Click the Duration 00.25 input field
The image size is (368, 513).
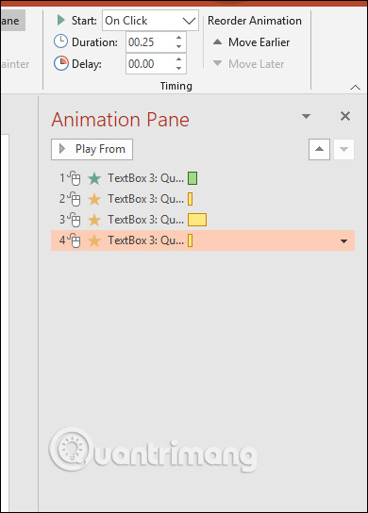(151, 42)
